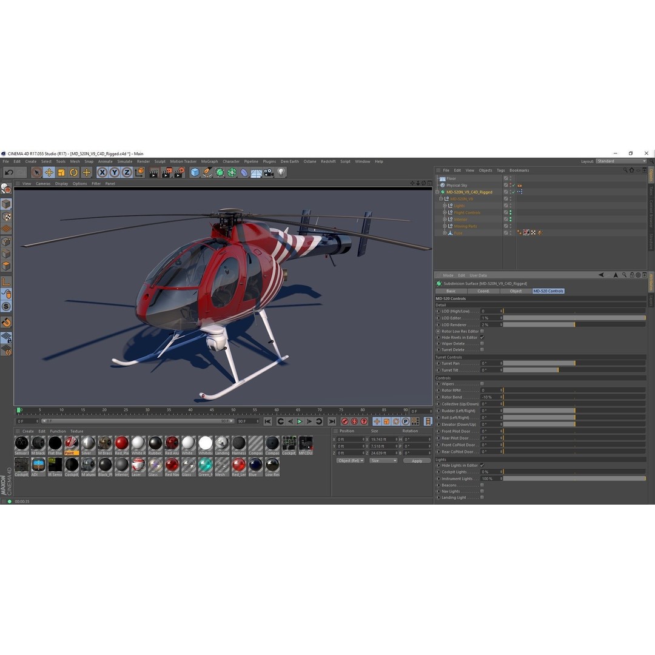The height and width of the screenshot is (655, 655).
Task: Select the Physical Sky object
Action: tap(457, 186)
